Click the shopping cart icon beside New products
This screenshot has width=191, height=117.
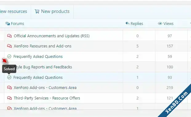37,11
